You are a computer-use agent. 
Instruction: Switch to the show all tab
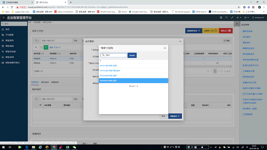pyautogui.click(x=35, y=82)
